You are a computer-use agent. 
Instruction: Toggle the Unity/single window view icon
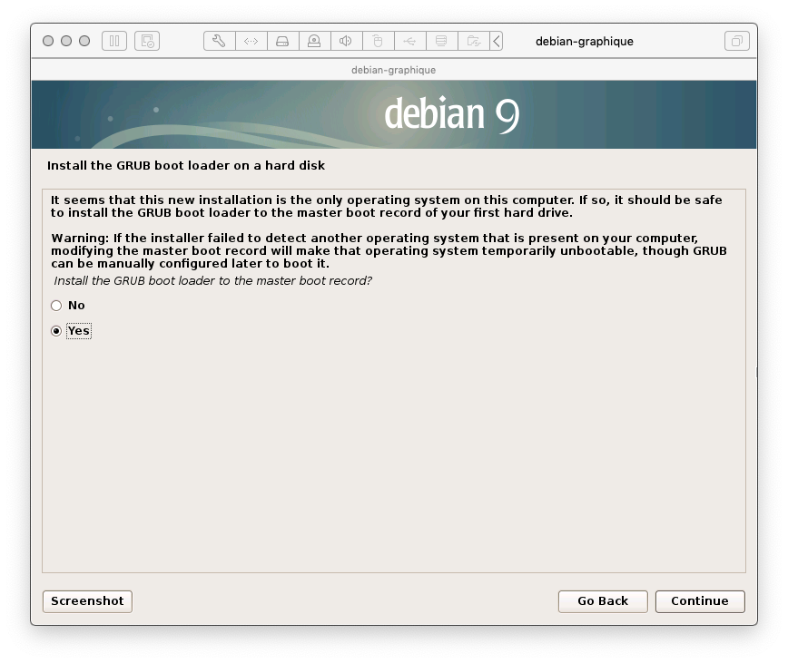pyautogui.click(x=737, y=41)
